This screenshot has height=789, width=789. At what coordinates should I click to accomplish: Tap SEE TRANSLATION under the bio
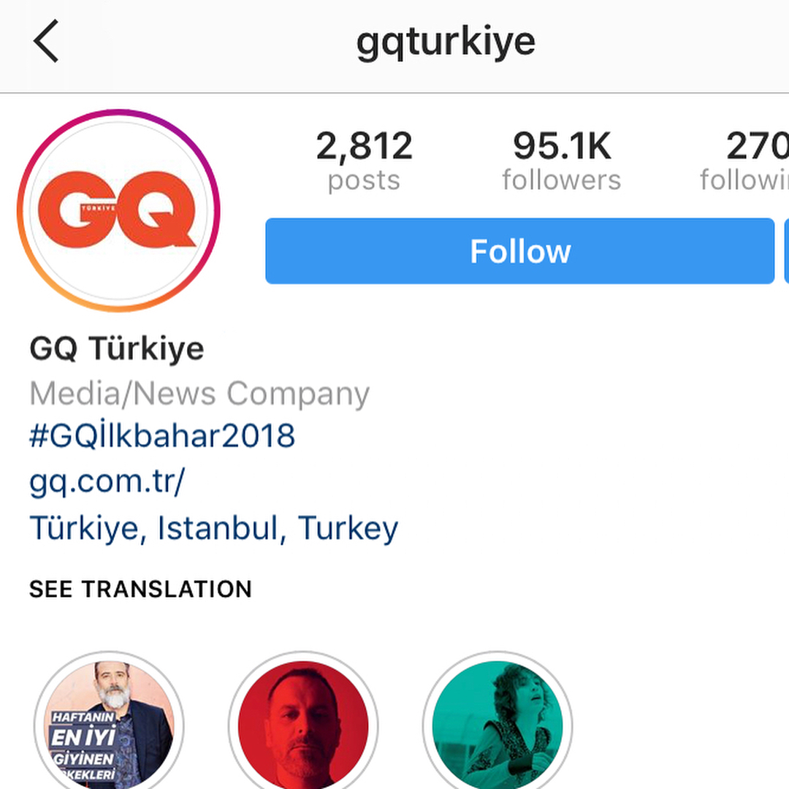click(140, 590)
